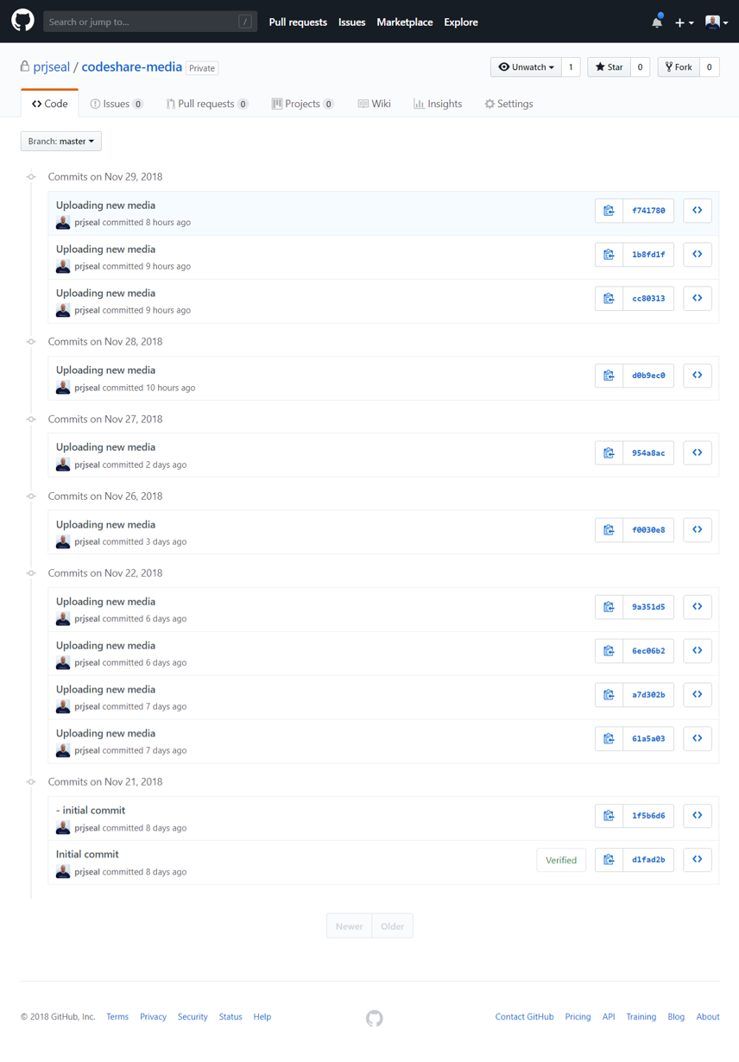Open the Verified badge on Initial commit

coord(560,860)
